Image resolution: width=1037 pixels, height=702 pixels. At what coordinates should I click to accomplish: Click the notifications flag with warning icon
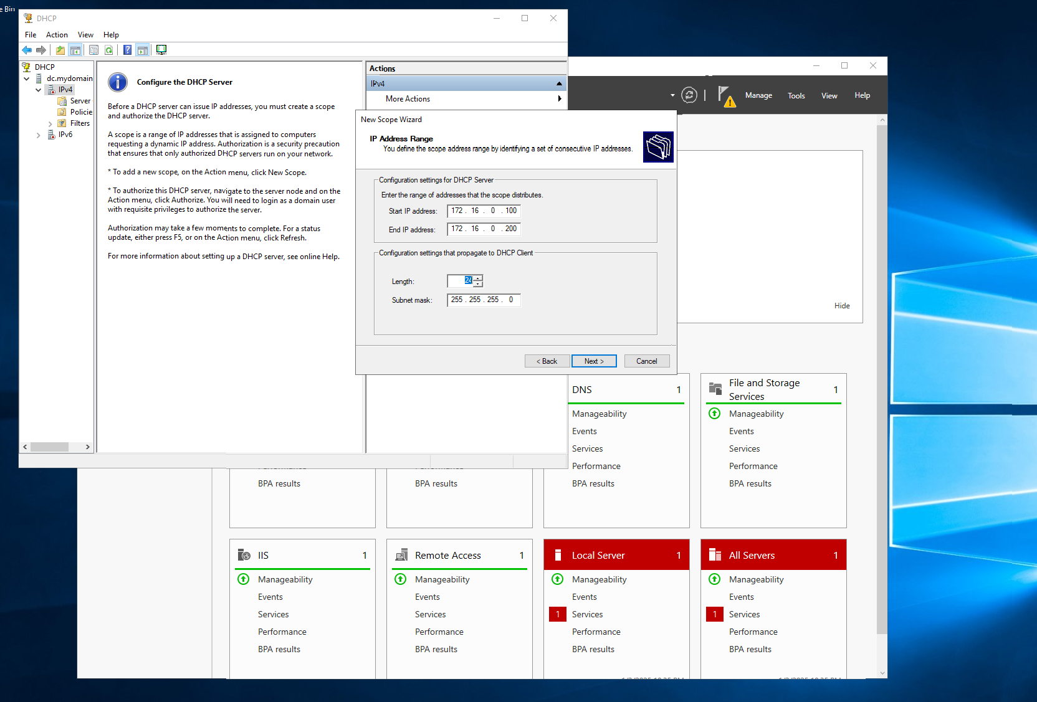(x=726, y=97)
